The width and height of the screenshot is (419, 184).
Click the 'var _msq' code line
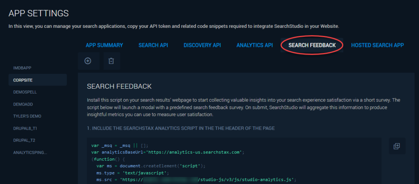tap(119, 146)
